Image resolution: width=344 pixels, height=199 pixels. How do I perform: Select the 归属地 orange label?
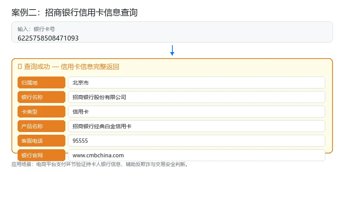click(x=41, y=83)
